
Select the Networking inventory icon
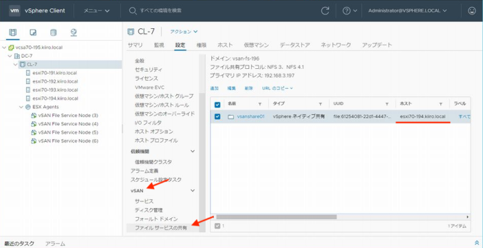pyautogui.click(x=73, y=32)
